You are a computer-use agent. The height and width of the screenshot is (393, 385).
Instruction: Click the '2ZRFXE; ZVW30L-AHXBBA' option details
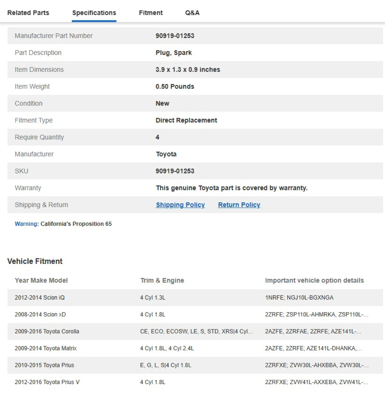click(317, 365)
